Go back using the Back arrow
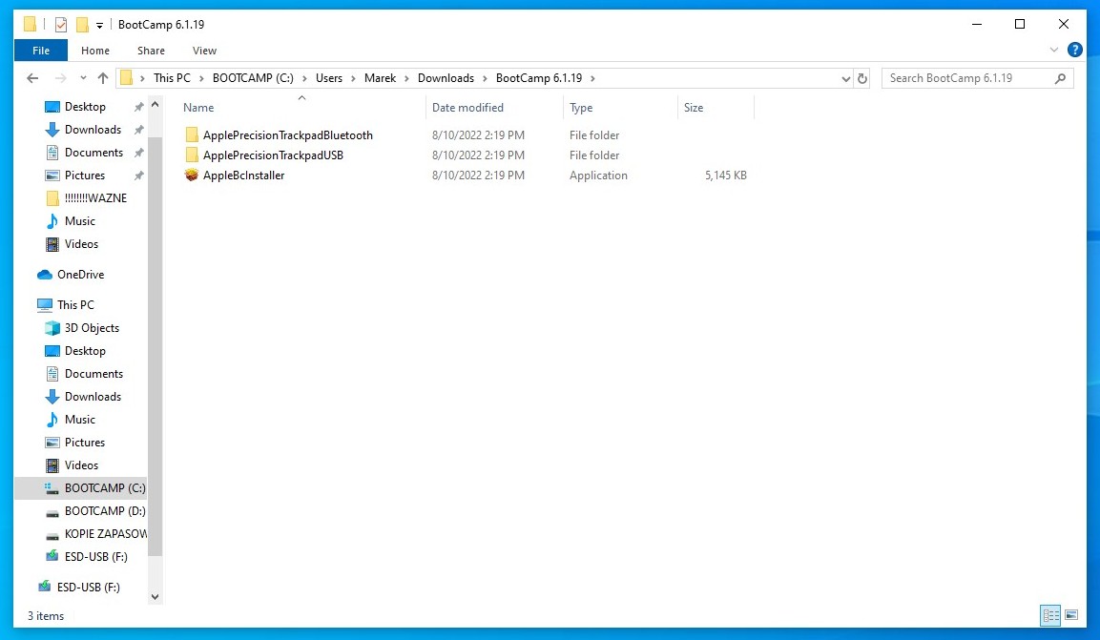 [x=32, y=78]
